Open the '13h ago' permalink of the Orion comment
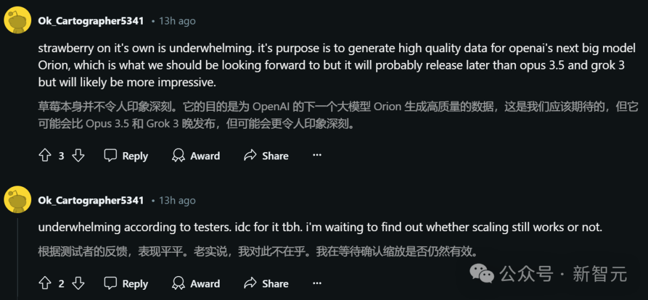The width and height of the screenshot is (648, 300). coord(177,21)
